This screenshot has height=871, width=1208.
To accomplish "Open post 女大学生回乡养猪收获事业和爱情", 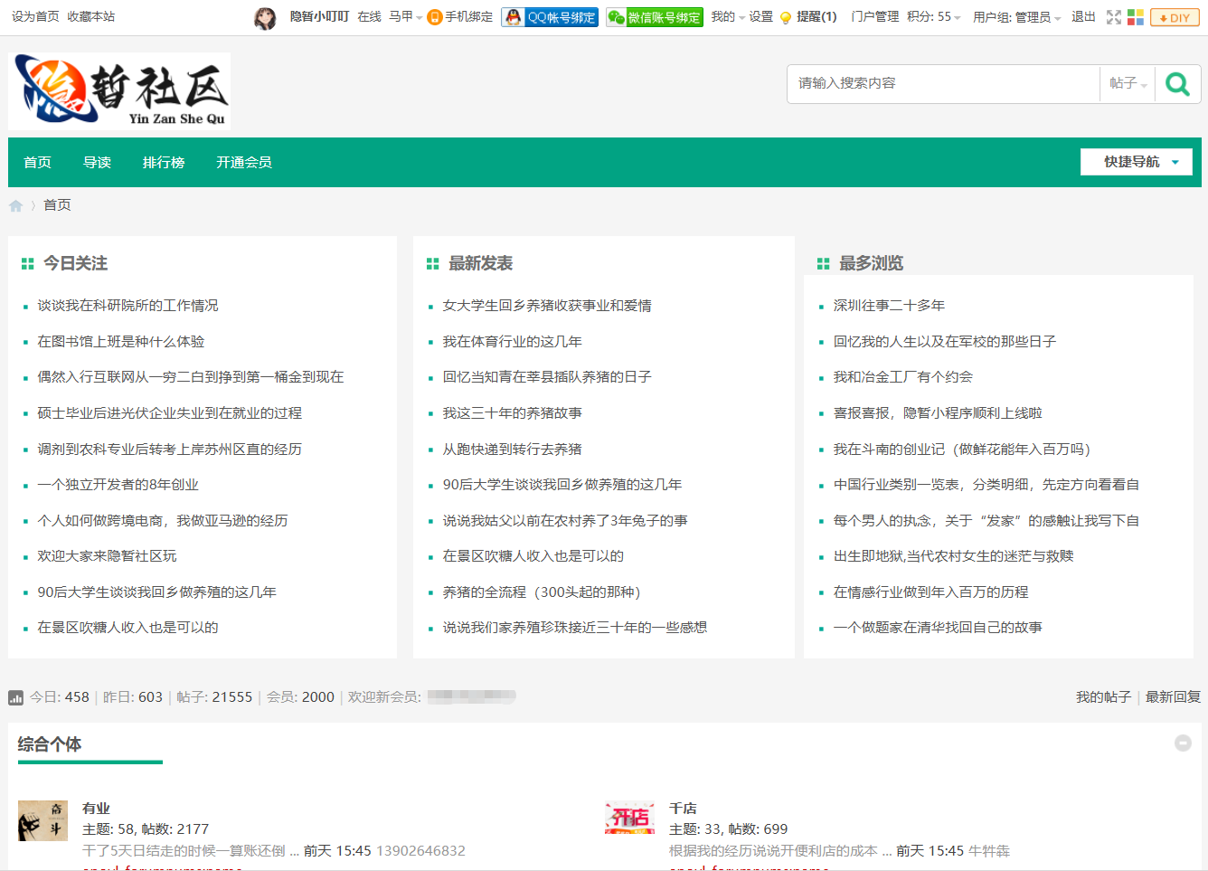I will tap(547, 306).
